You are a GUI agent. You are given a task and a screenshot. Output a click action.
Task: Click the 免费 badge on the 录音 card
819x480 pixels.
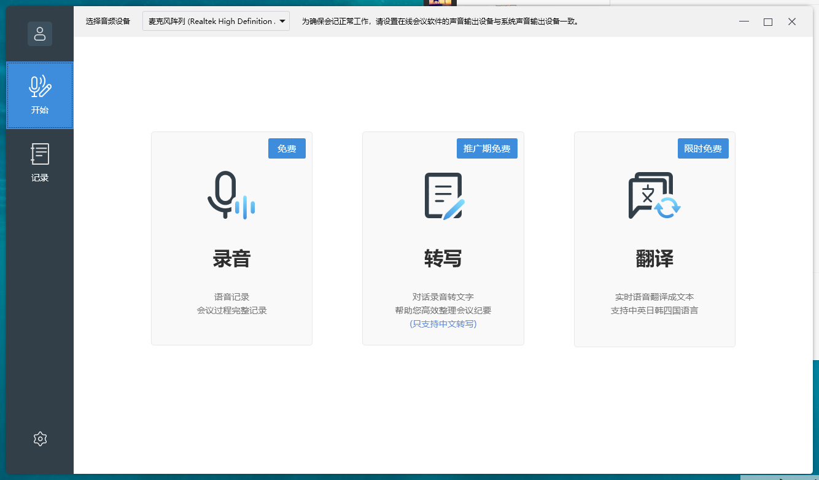(287, 148)
